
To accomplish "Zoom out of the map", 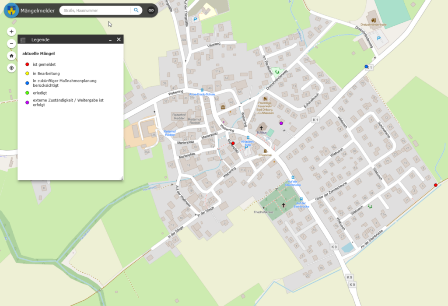I will point(11,44).
